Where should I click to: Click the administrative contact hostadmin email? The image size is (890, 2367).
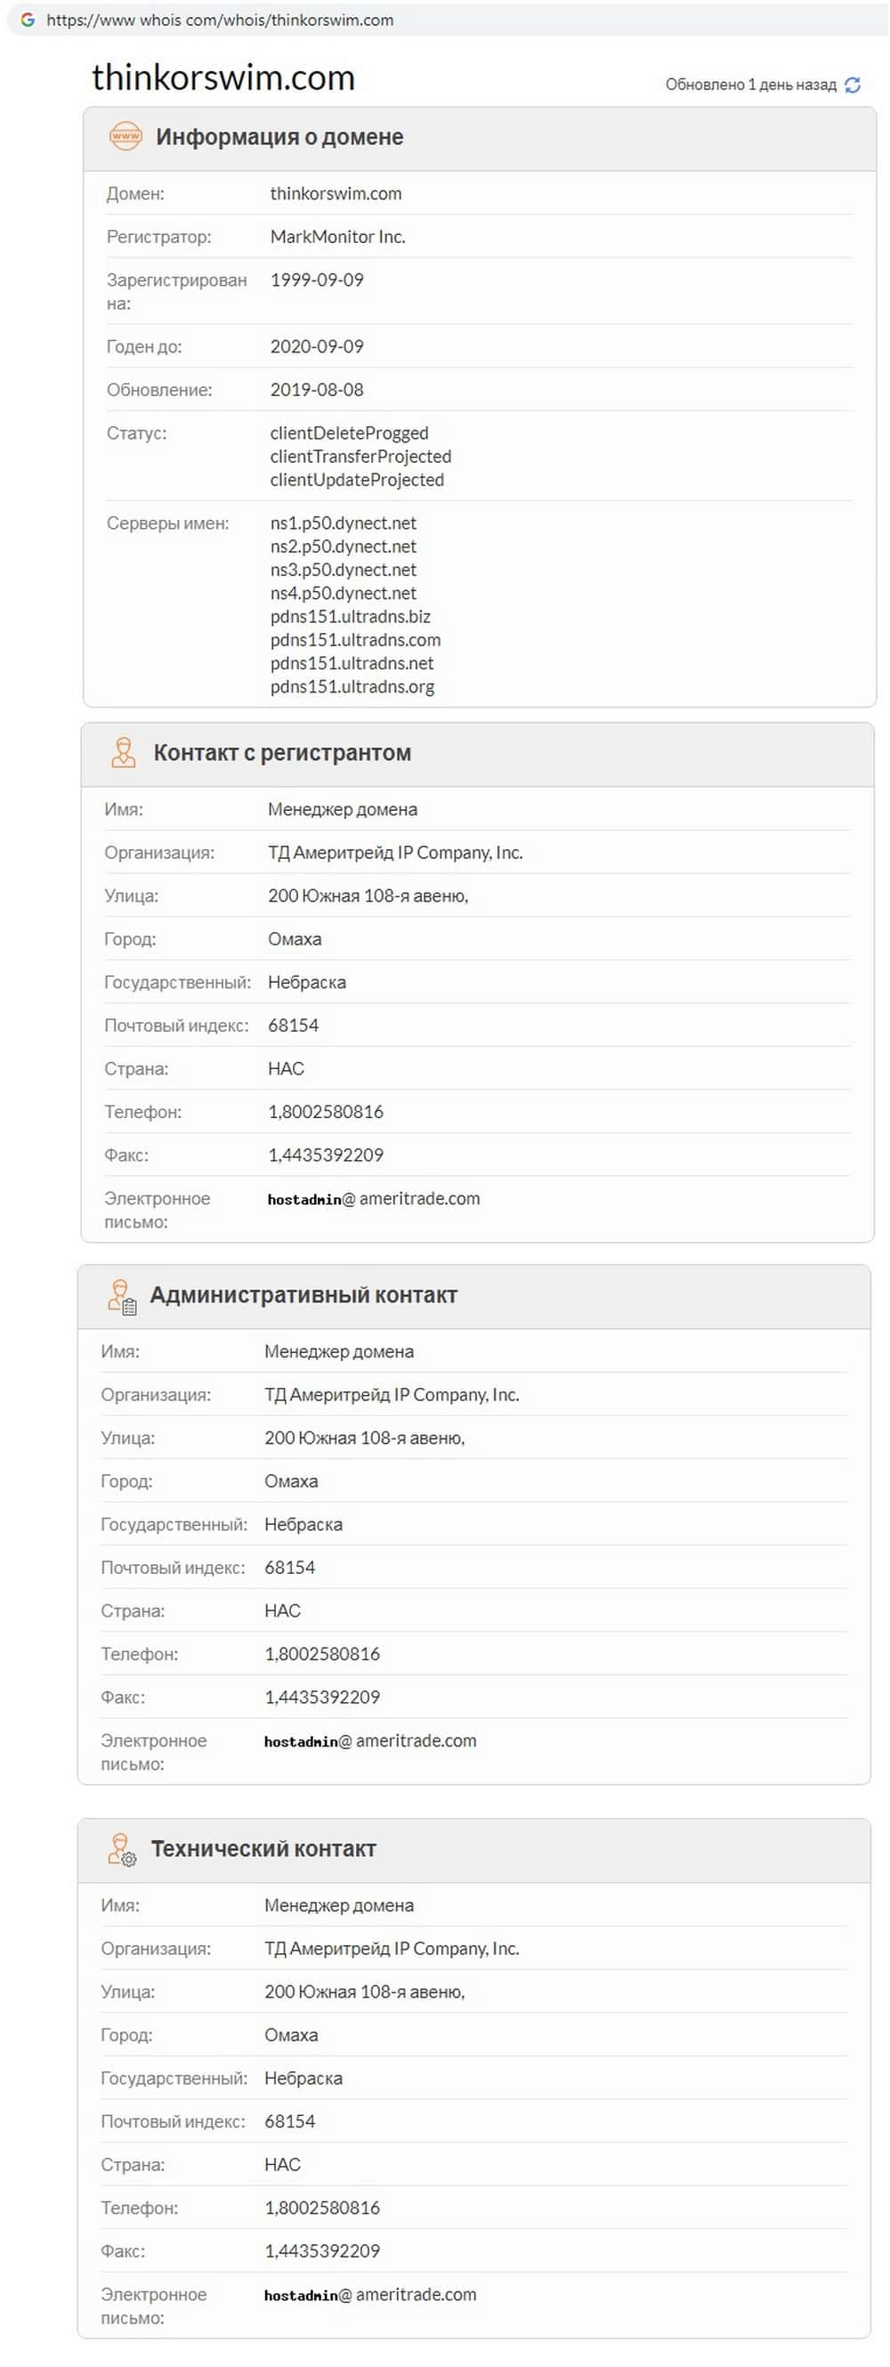(x=369, y=1740)
